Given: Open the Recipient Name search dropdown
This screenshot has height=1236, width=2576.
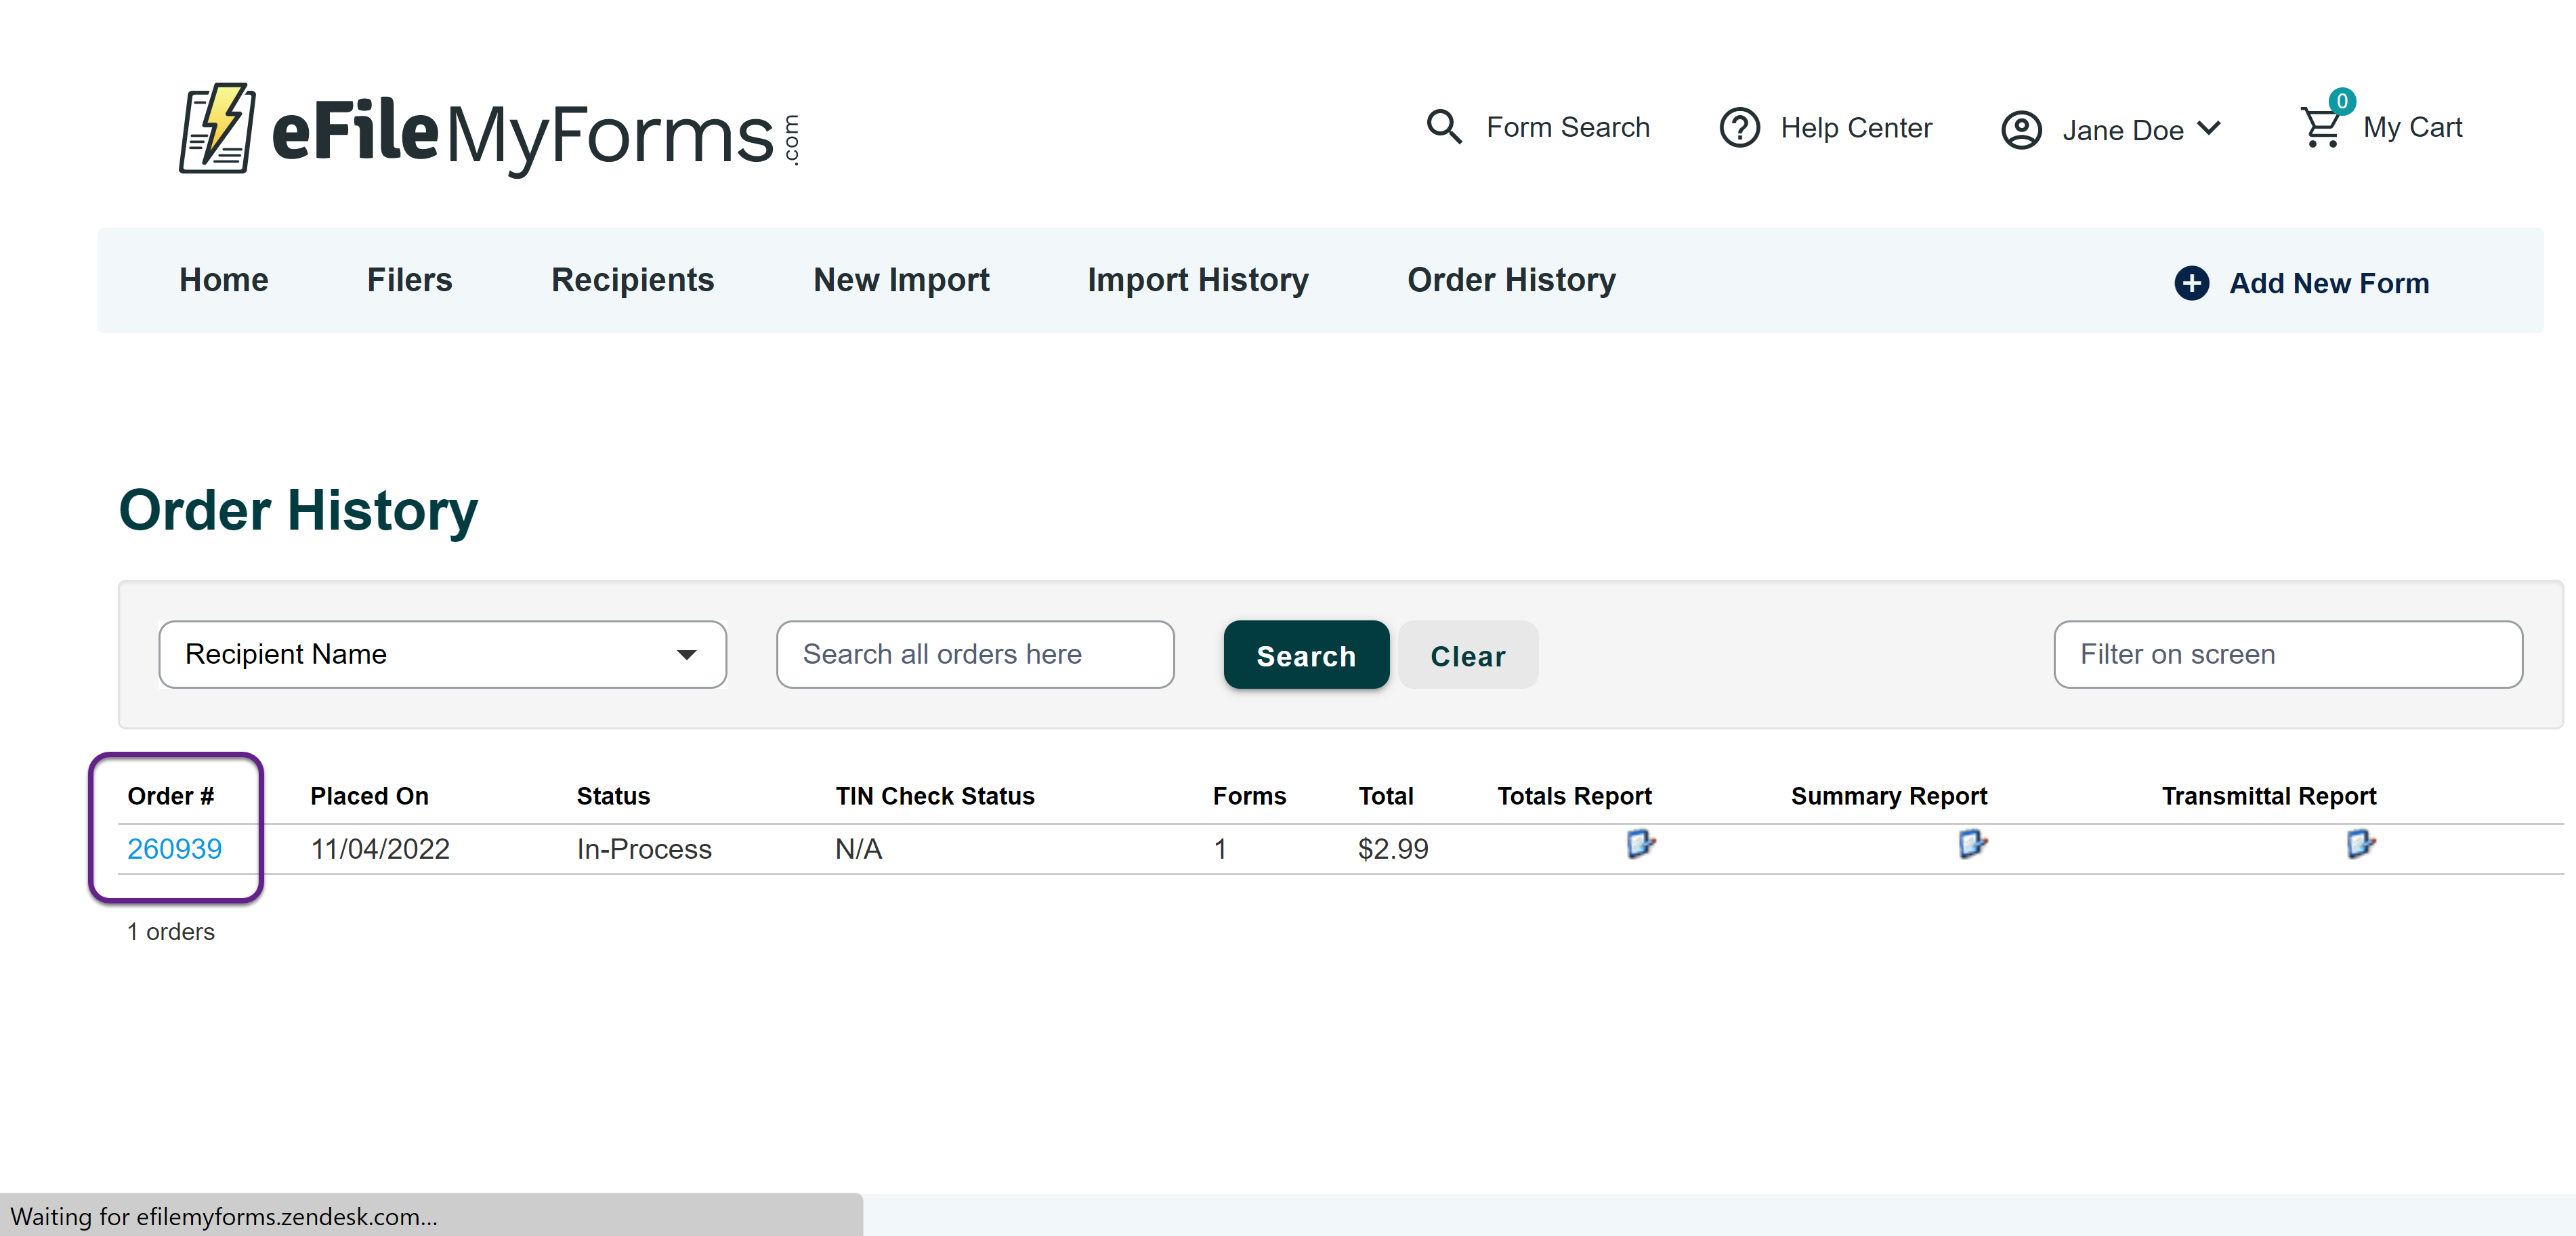Looking at the screenshot, I should tap(442, 654).
